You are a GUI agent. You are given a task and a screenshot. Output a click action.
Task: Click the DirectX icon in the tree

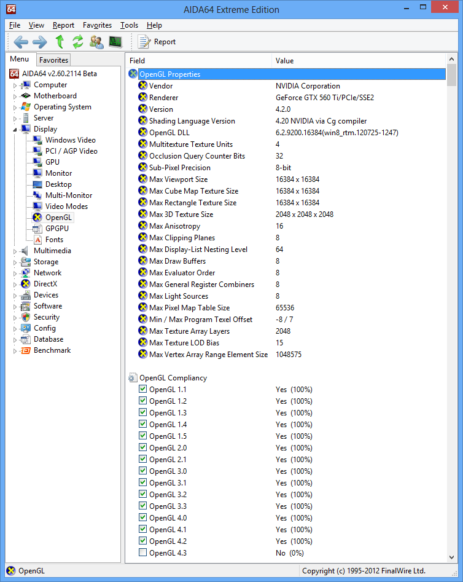coord(26,284)
